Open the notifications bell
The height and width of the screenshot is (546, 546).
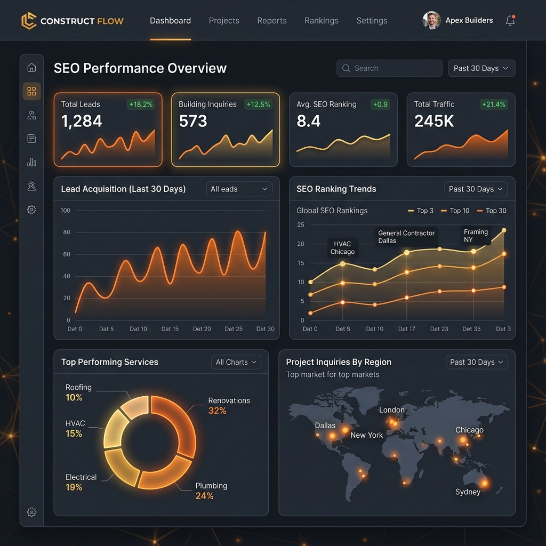(510, 21)
